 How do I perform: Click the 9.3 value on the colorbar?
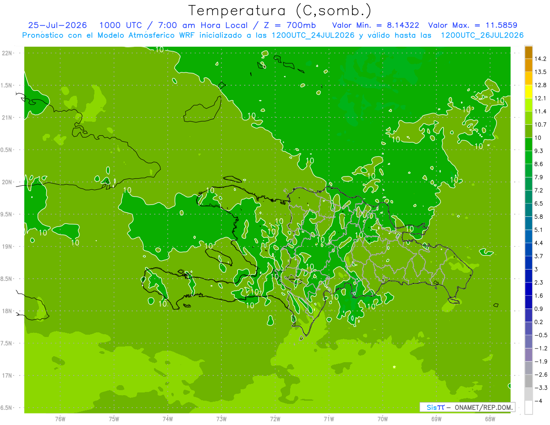[x=539, y=151]
